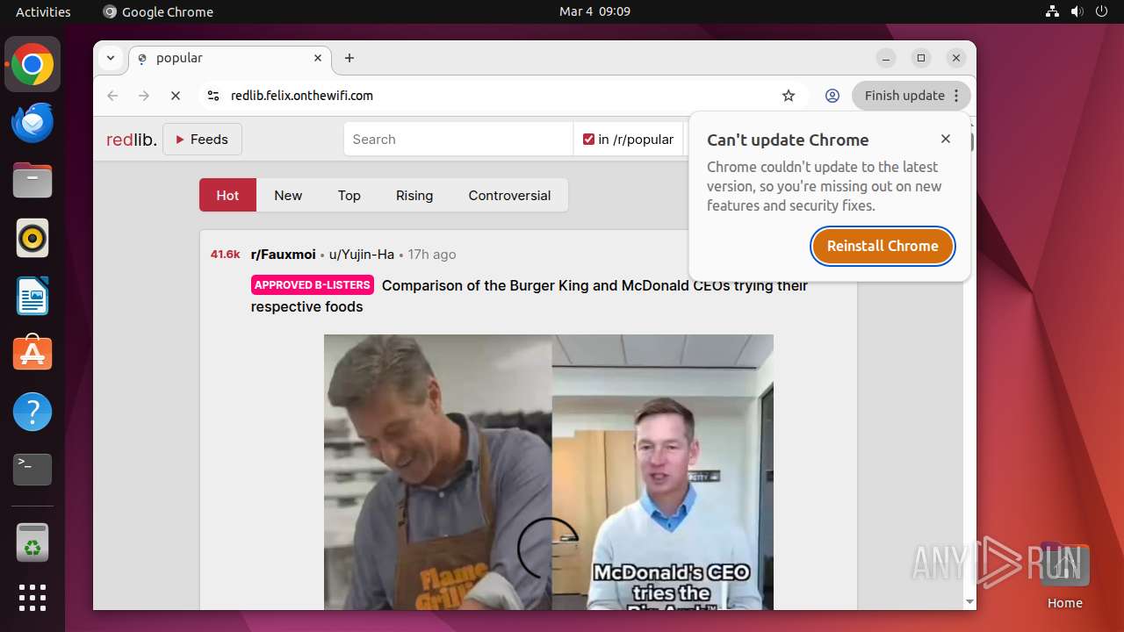Open the redlib. home link
The image size is (1124, 632).
[x=132, y=140]
